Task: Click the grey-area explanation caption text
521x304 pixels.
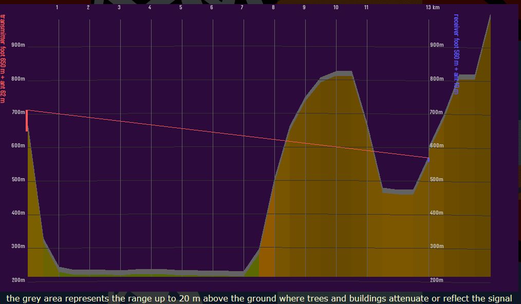Action: click(259, 298)
